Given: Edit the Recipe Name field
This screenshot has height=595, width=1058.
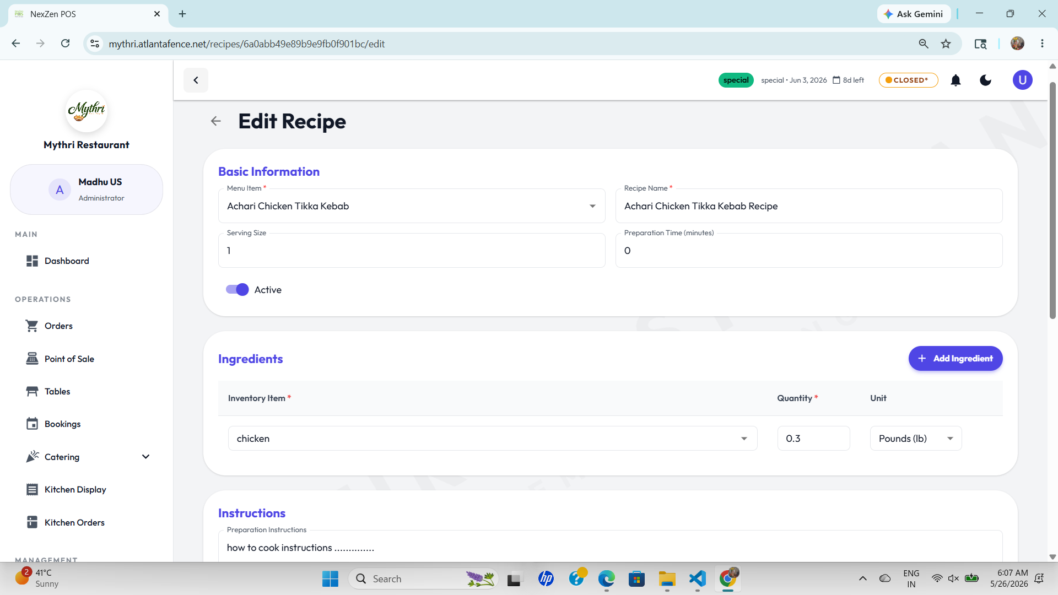Looking at the screenshot, I should [809, 206].
